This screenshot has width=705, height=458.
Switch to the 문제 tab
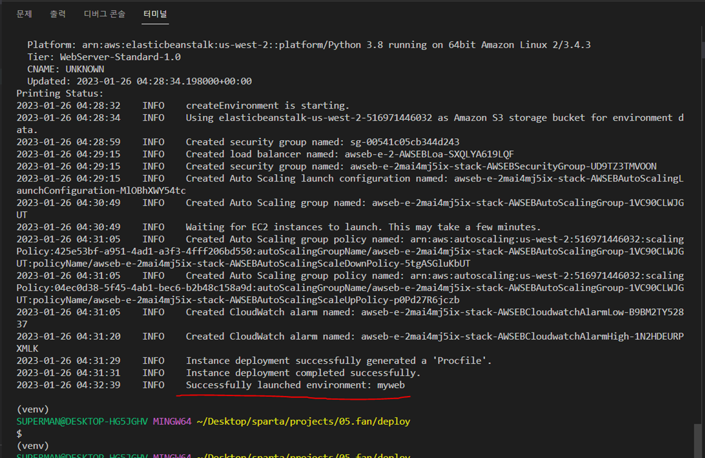(24, 14)
